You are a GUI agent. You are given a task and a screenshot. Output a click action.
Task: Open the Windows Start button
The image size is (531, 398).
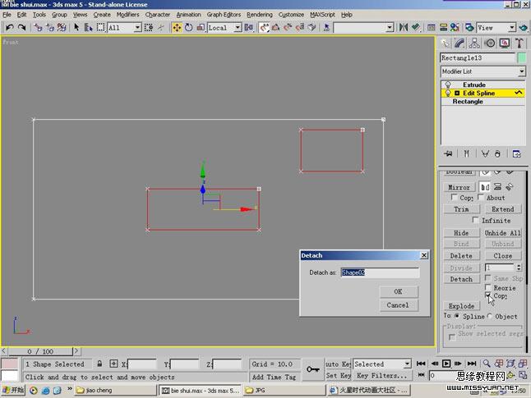13,391
